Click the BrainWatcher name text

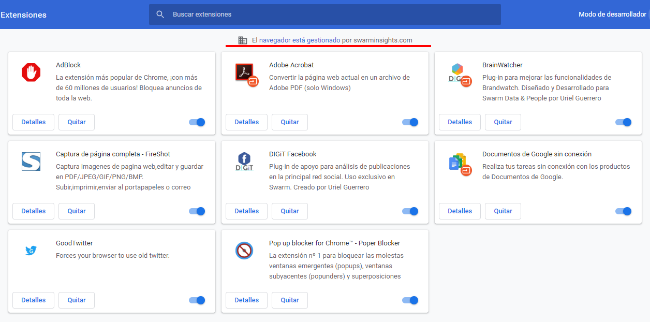pyautogui.click(x=503, y=65)
